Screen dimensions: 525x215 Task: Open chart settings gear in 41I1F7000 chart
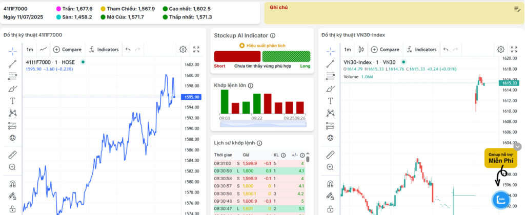[183, 50]
